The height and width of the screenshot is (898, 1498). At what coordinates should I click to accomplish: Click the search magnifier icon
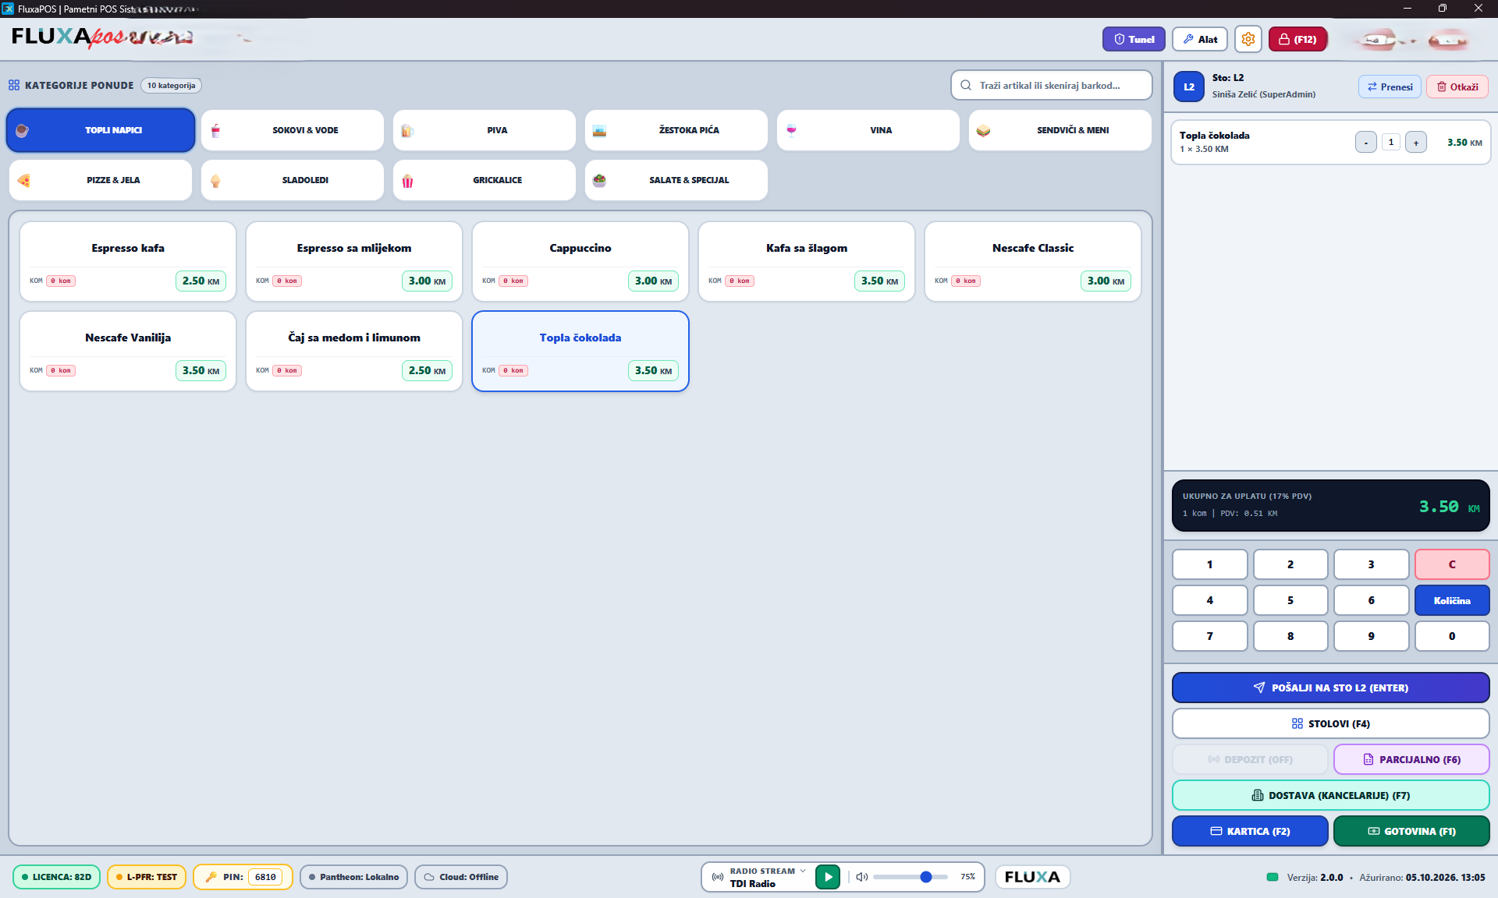coord(966,86)
